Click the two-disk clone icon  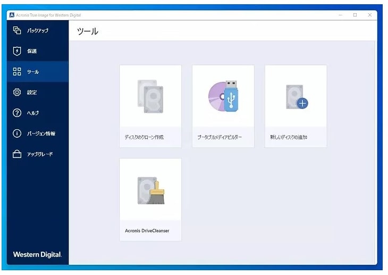coord(150,96)
